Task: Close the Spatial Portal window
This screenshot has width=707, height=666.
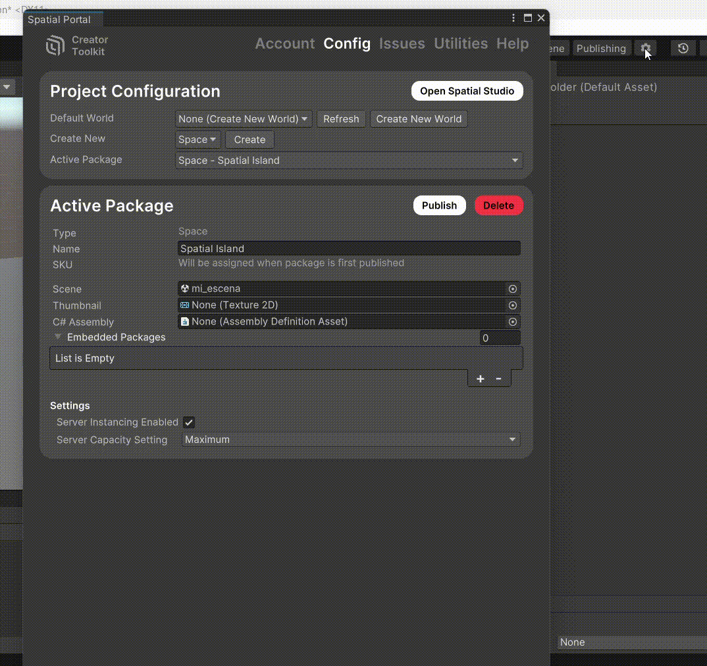Action: point(541,18)
